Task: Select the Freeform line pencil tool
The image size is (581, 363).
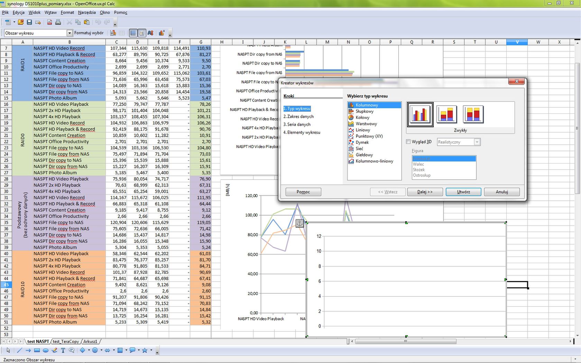Action: coord(54,351)
